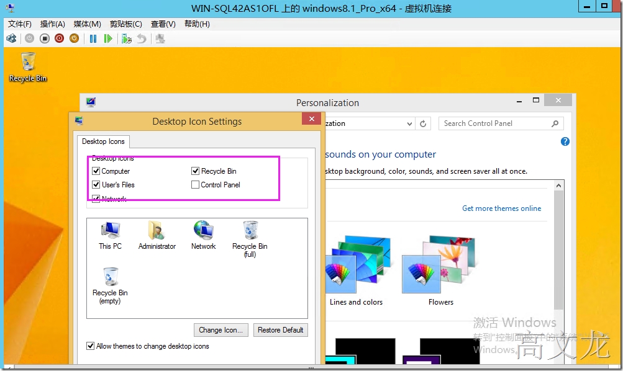Send Ctrl+Alt+Del using the toolbar icon
The height and width of the screenshot is (371, 623).
[x=12, y=38]
